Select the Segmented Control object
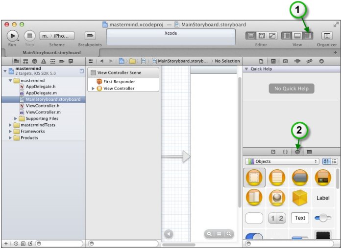Image resolution: width=343 pixels, height=249 pixels. tap(277, 218)
